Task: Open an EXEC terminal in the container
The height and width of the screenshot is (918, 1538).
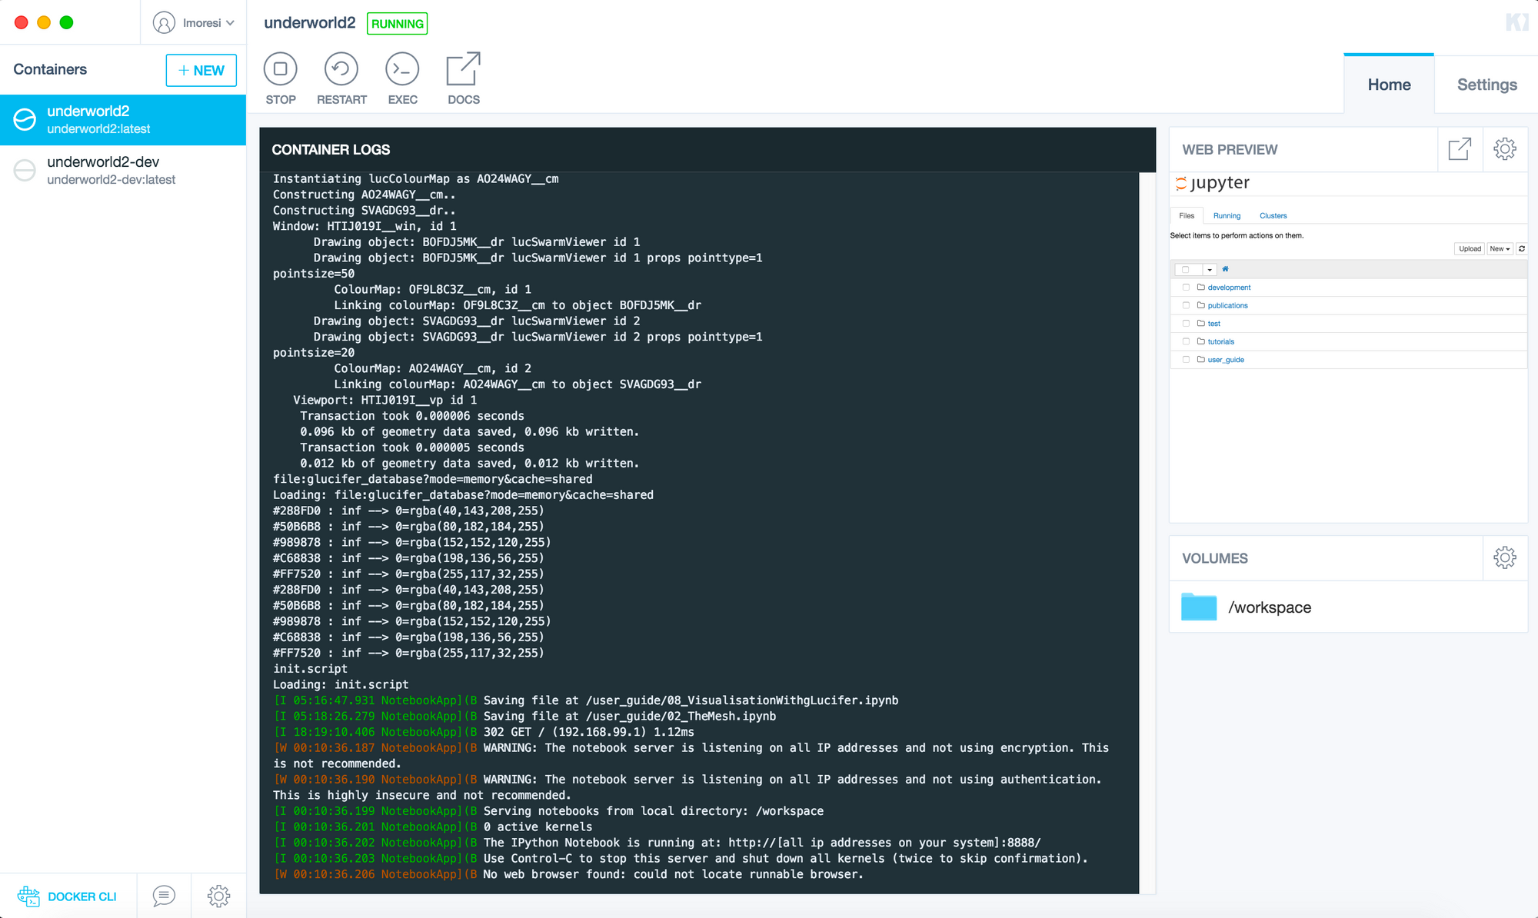Action: click(402, 69)
